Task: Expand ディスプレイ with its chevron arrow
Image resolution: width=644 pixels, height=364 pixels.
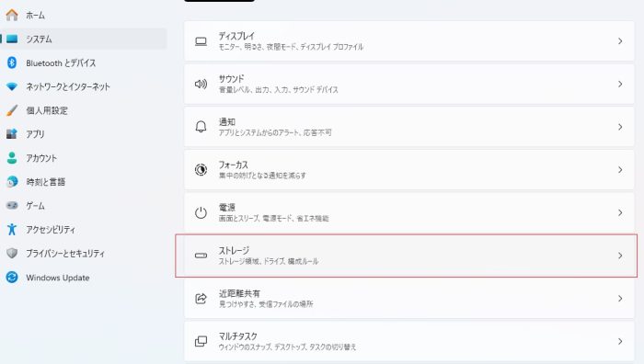Action: (620, 41)
